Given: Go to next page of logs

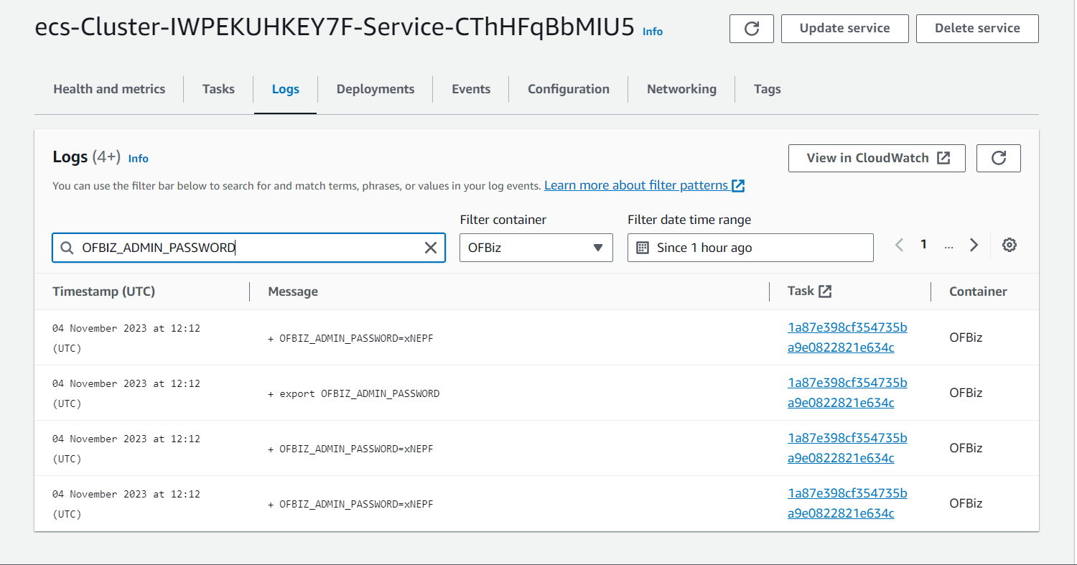Looking at the screenshot, I should click(x=974, y=245).
